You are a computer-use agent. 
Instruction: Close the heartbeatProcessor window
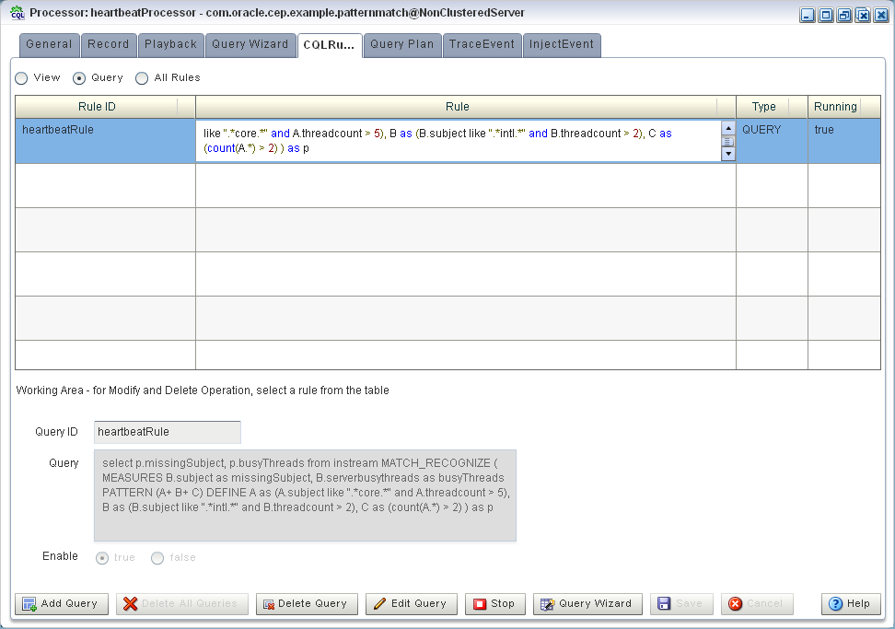(882, 15)
